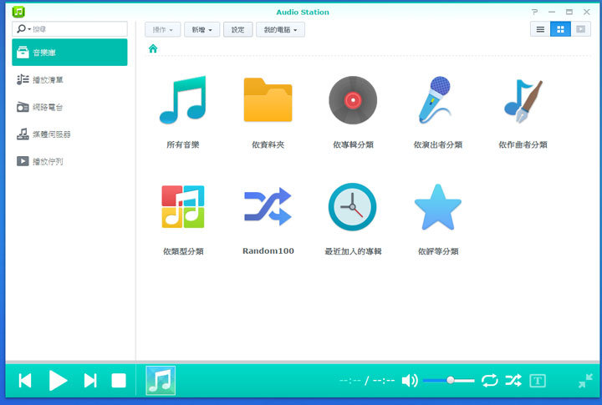Open the 依類型分類 genre icon
This screenshot has width=602, height=405.
tap(182, 207)
